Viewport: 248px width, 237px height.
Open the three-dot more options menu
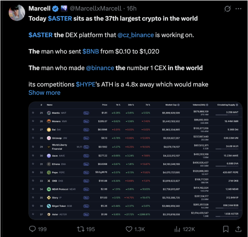tap(238, 9)
